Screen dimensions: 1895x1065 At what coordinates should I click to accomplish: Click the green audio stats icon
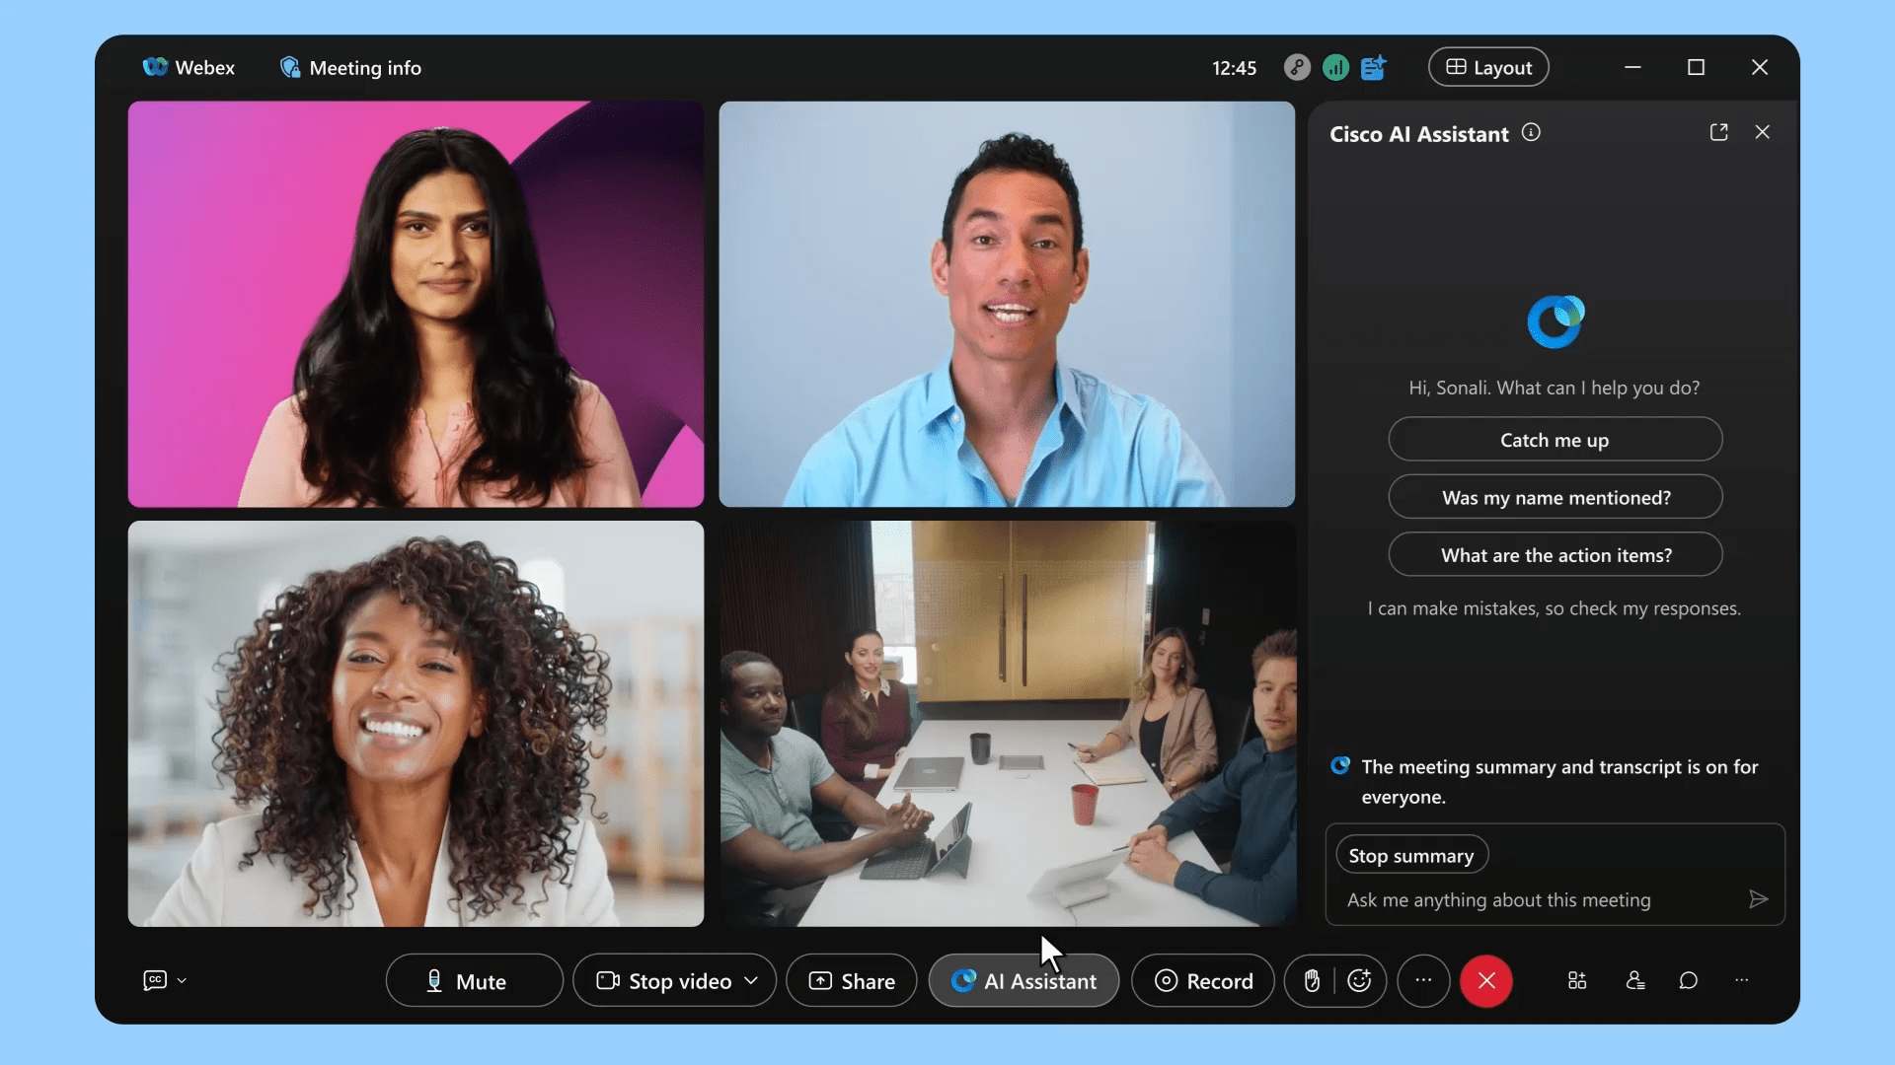click(x=1335, y=67)
